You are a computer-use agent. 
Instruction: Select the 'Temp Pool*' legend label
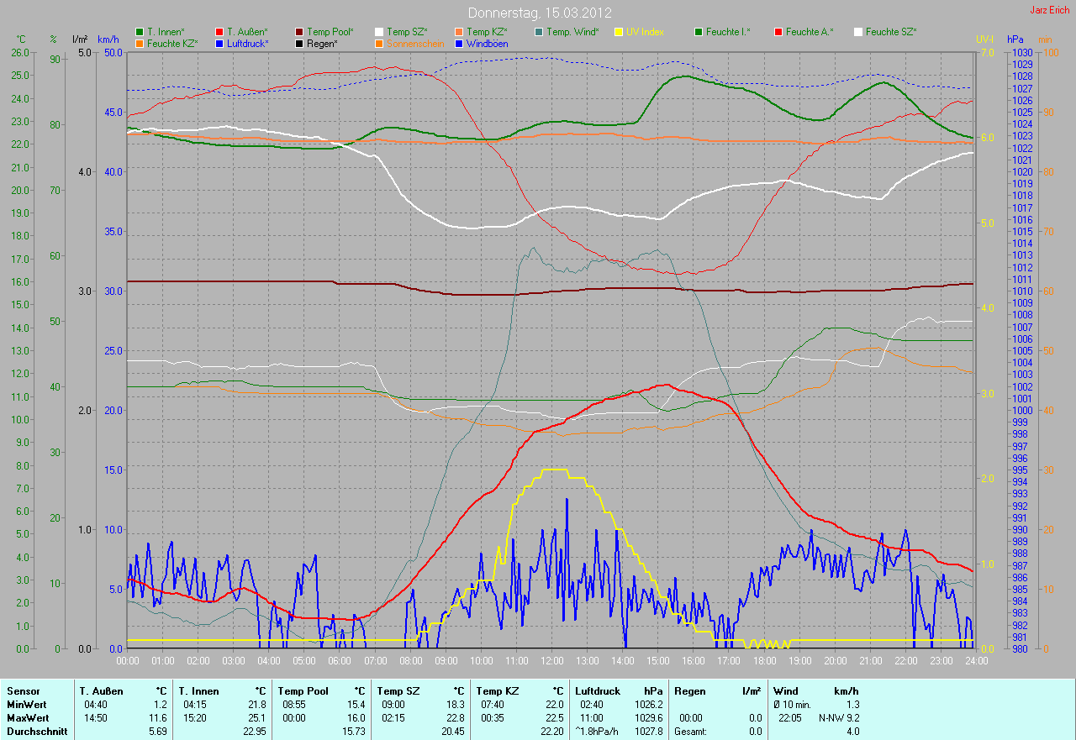pyautogui.click(x=330, y=32)
